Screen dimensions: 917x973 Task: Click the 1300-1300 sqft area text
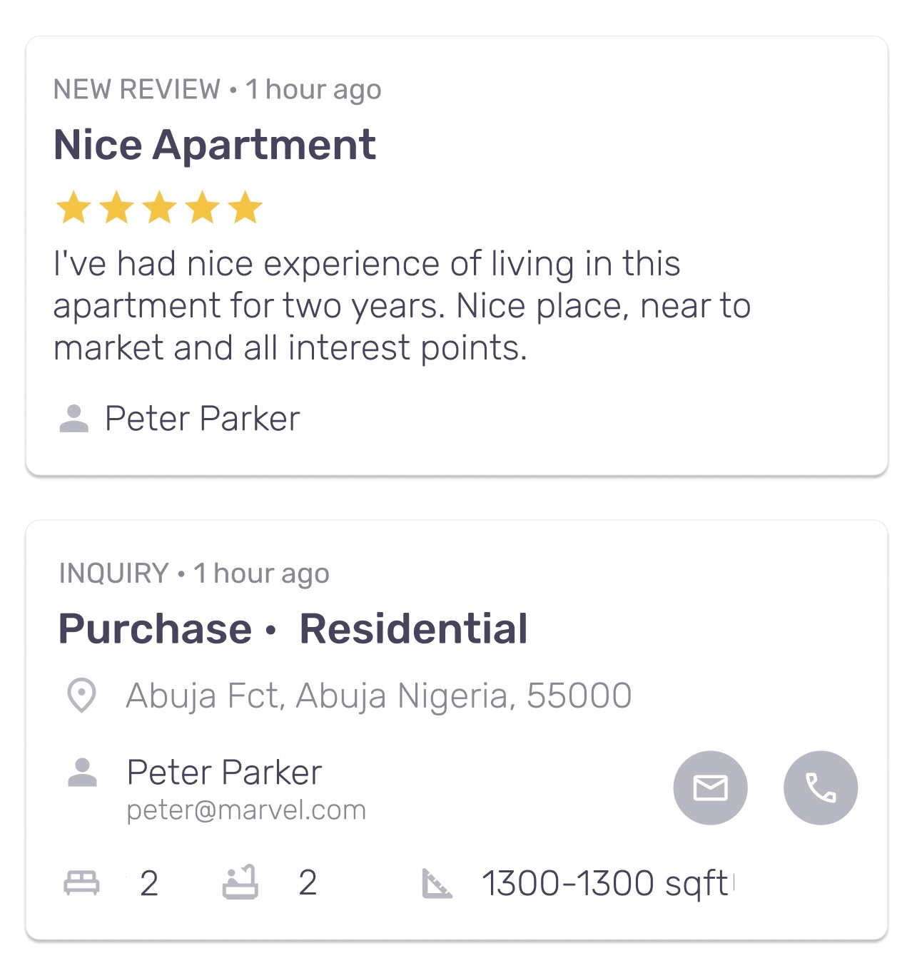click(x=605, y=883)
